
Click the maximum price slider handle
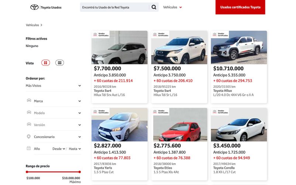(x=79, y=172)
